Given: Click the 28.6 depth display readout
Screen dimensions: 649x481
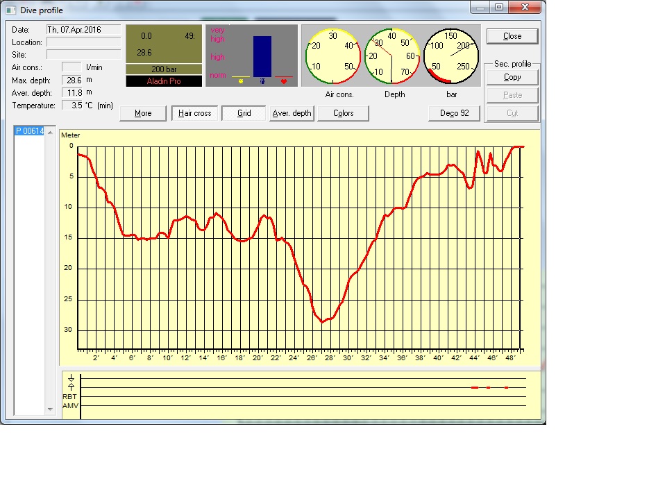Looking at the screenshot, I should point(144,53).
